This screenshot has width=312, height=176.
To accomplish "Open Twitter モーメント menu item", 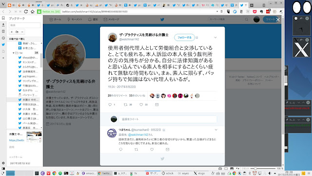I will (75, 20).
